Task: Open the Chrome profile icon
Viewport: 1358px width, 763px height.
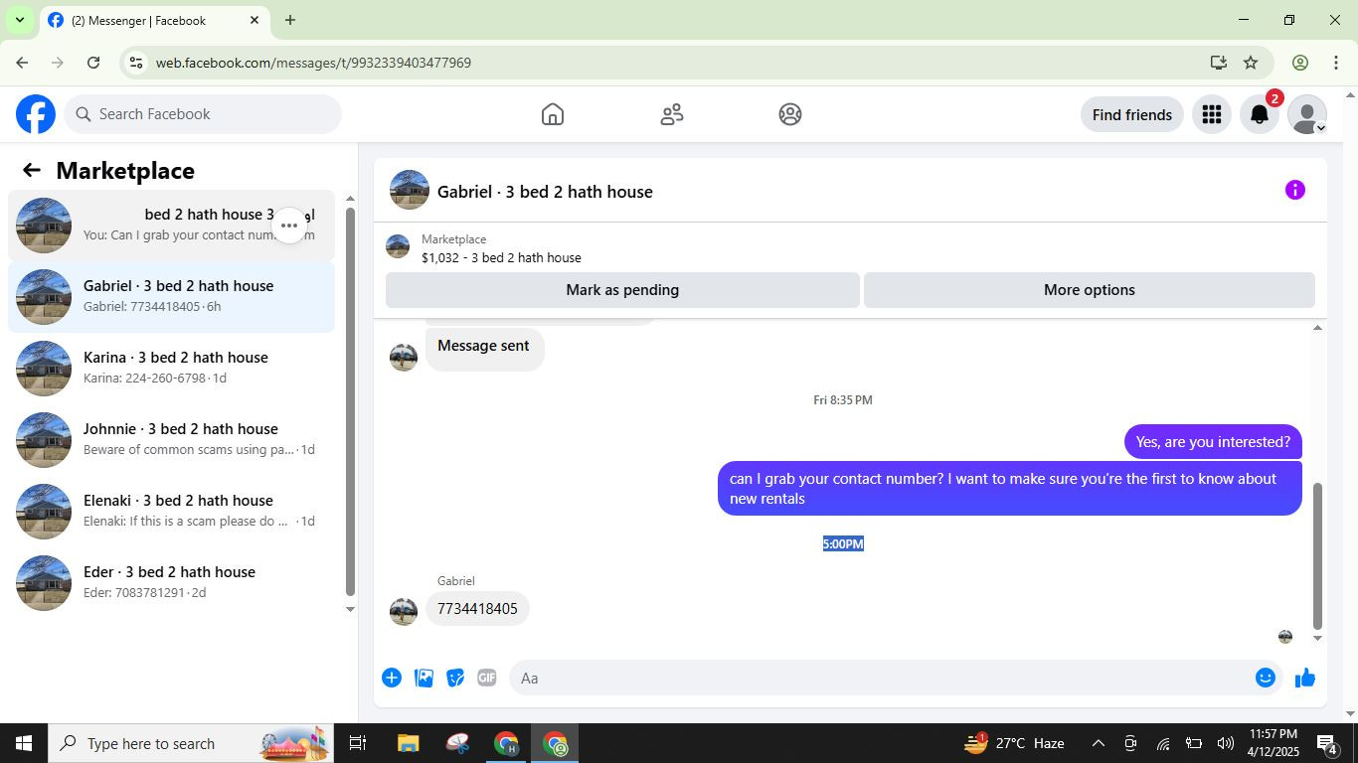Action: [1299, 63]
